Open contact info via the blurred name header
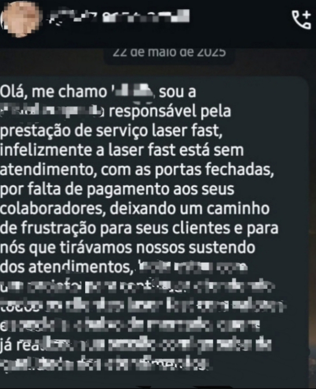This screenshot has width=316, height=389. click(x=119, y=17)
